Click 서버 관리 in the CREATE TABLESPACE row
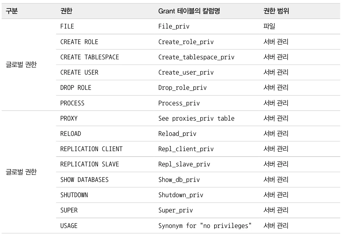The image size is (346, 237). point(276,57)
